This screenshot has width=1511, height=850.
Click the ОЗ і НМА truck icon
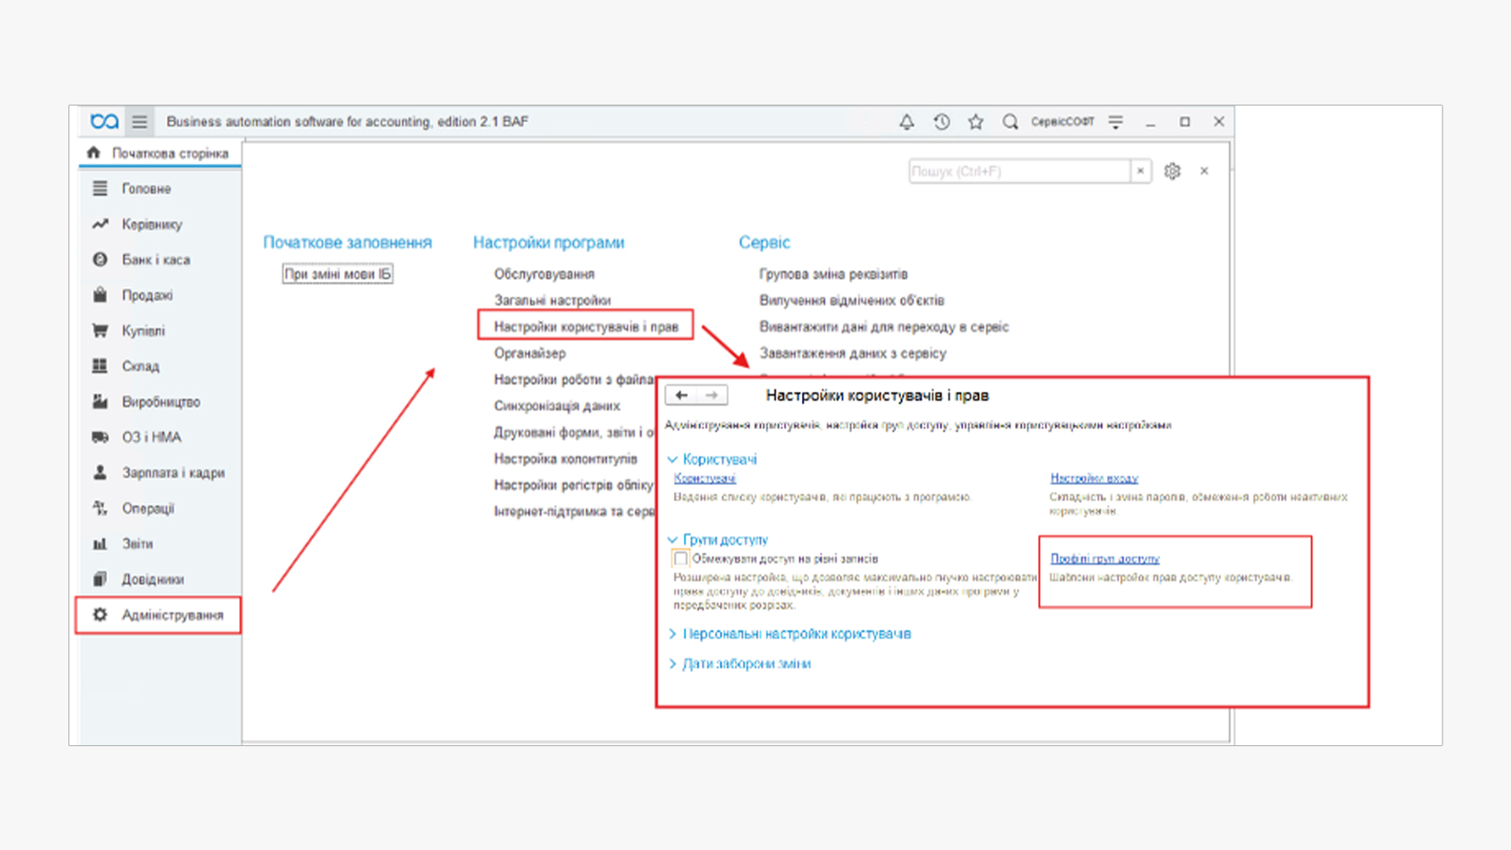(100, 438)
